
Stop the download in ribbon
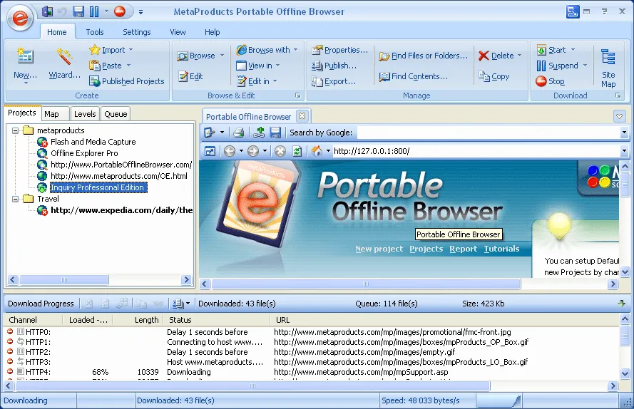pos(551,81)
